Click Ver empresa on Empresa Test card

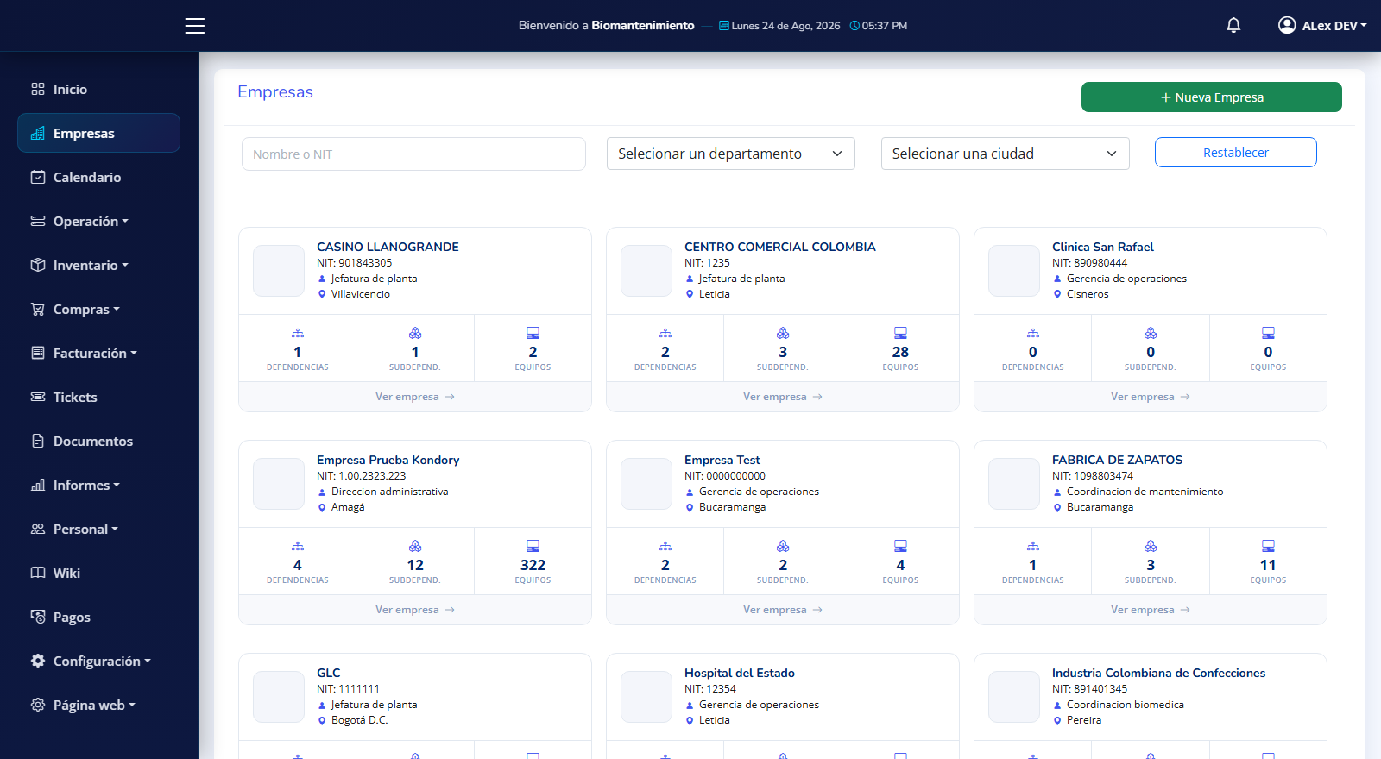pos(783,610)
